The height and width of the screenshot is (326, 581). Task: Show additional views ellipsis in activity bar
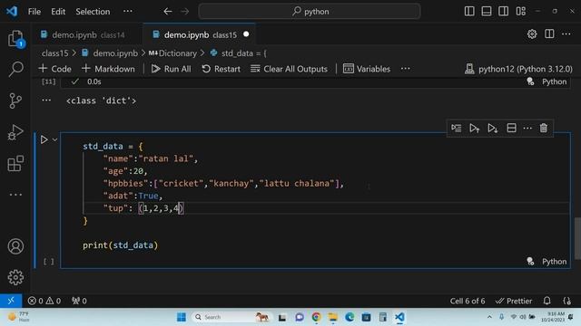(15, 195)
